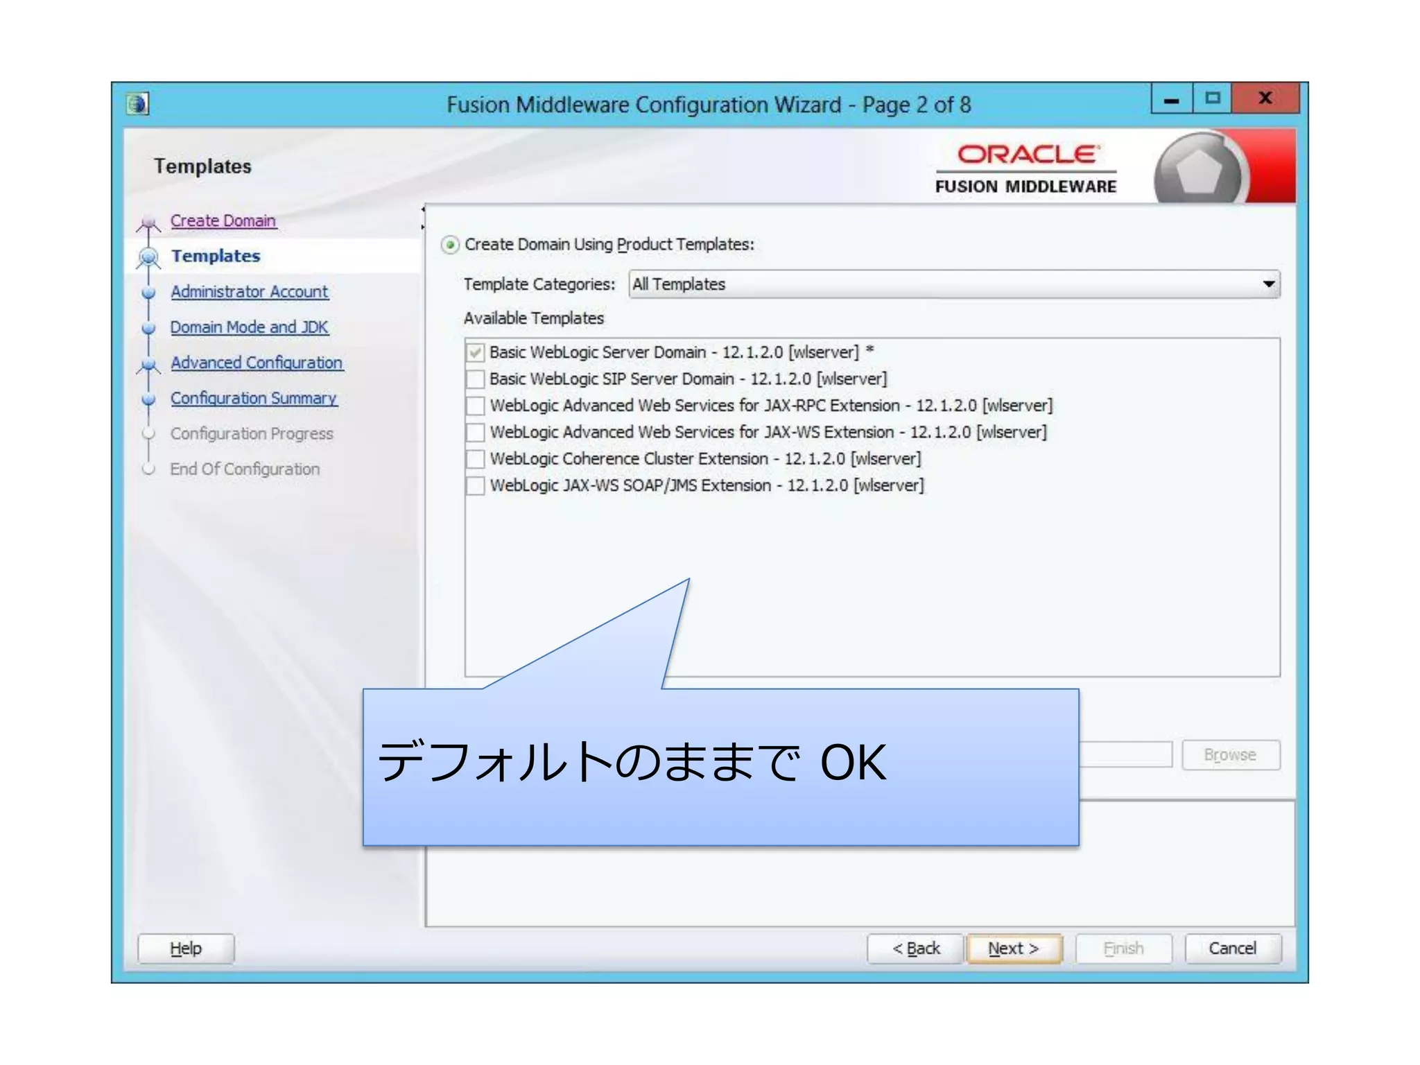Screen dimensions: 1420x1065
Task: Open the Create Domain step link
Action: coord(223,220)
